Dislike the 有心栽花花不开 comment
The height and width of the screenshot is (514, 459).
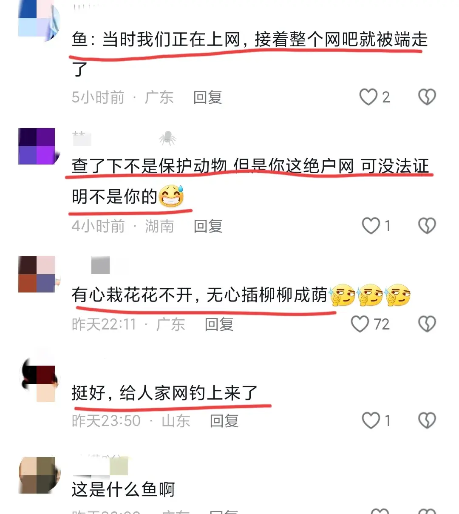click(427, 324)
